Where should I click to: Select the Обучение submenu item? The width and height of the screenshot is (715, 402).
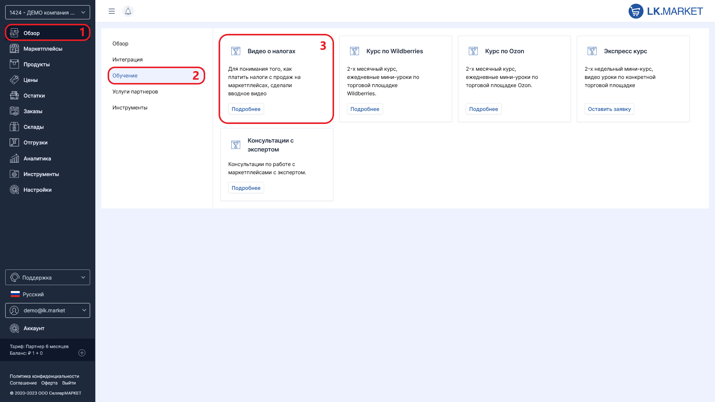[x=156, y=76]
